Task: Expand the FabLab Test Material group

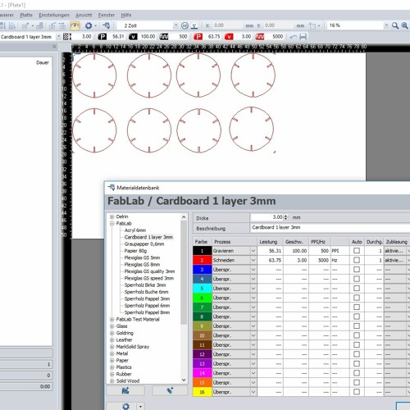Action: (x=112, y=319)
